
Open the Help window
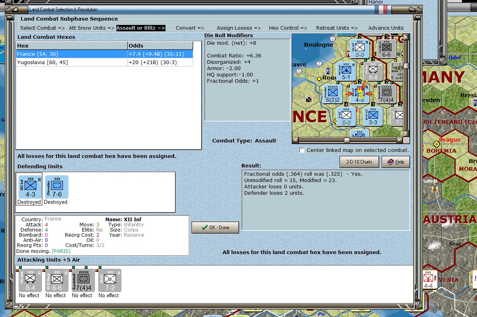point(395,162)
